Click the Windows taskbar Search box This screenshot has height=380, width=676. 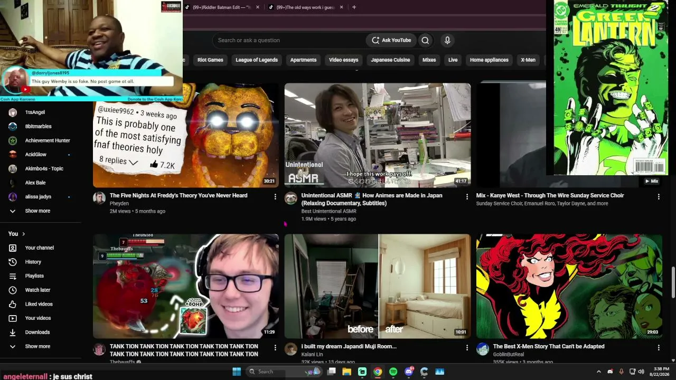[x=285, y=372]
